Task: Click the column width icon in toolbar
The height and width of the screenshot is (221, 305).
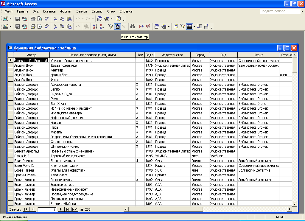Action: click(206, 27)
